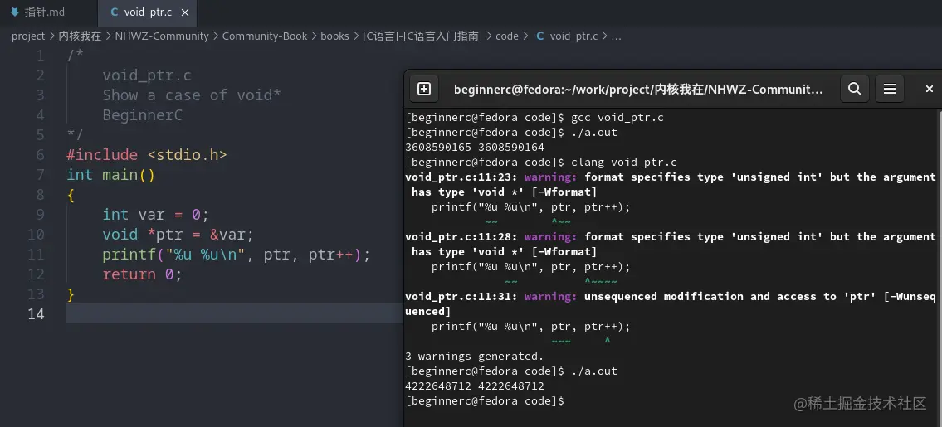The height and width of the screenshot is (427, 942).
Task: Click the 'void_ptr.c:11:31' unsequenced warning
Action: coord(671,304)
